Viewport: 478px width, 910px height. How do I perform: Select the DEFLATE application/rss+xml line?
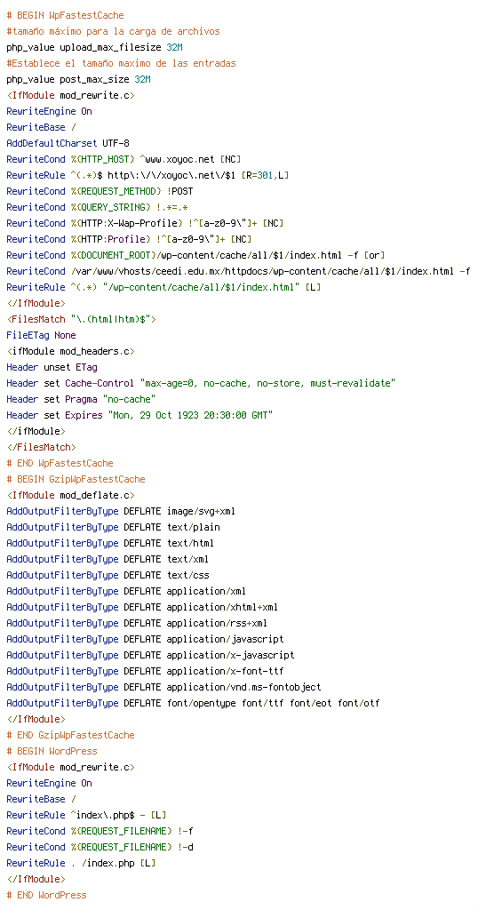coord(137,623)
